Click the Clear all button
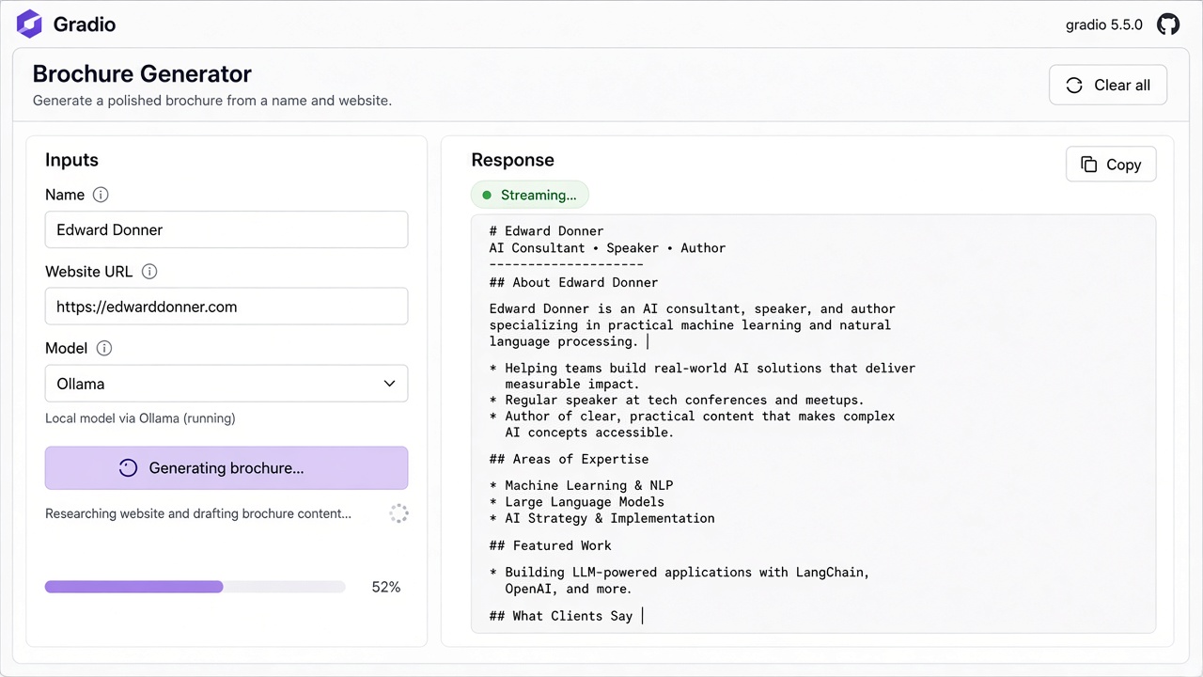The image size is (1203, 677). point(1108,85)
